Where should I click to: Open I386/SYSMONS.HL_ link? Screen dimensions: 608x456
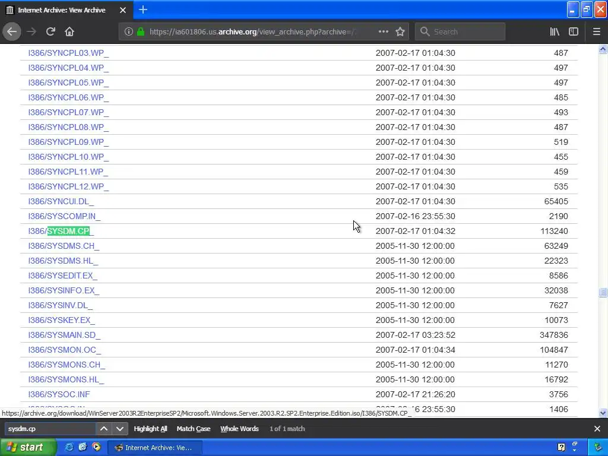[x=66, y=379]
